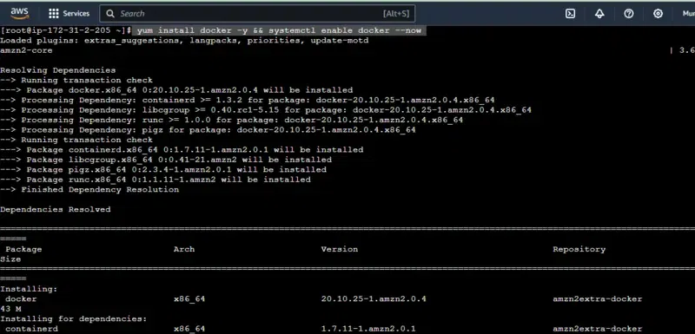The image size is (695, 334).
Task: Click amzn2extra-docker repository in docker row
Action: [598, 299]
